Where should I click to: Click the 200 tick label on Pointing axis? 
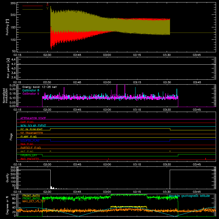coord(13,15)
